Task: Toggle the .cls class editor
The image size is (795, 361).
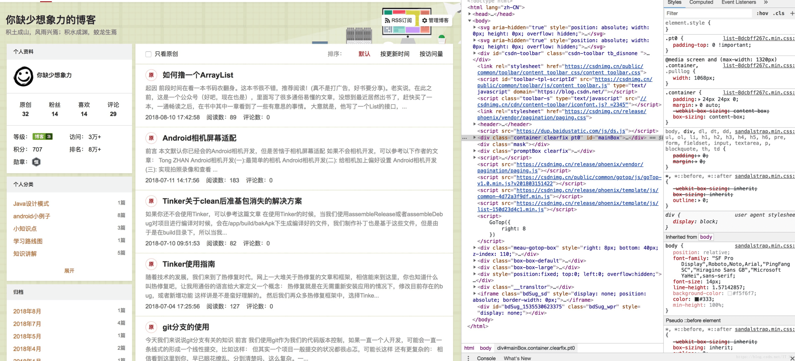Action: point(779,14)
